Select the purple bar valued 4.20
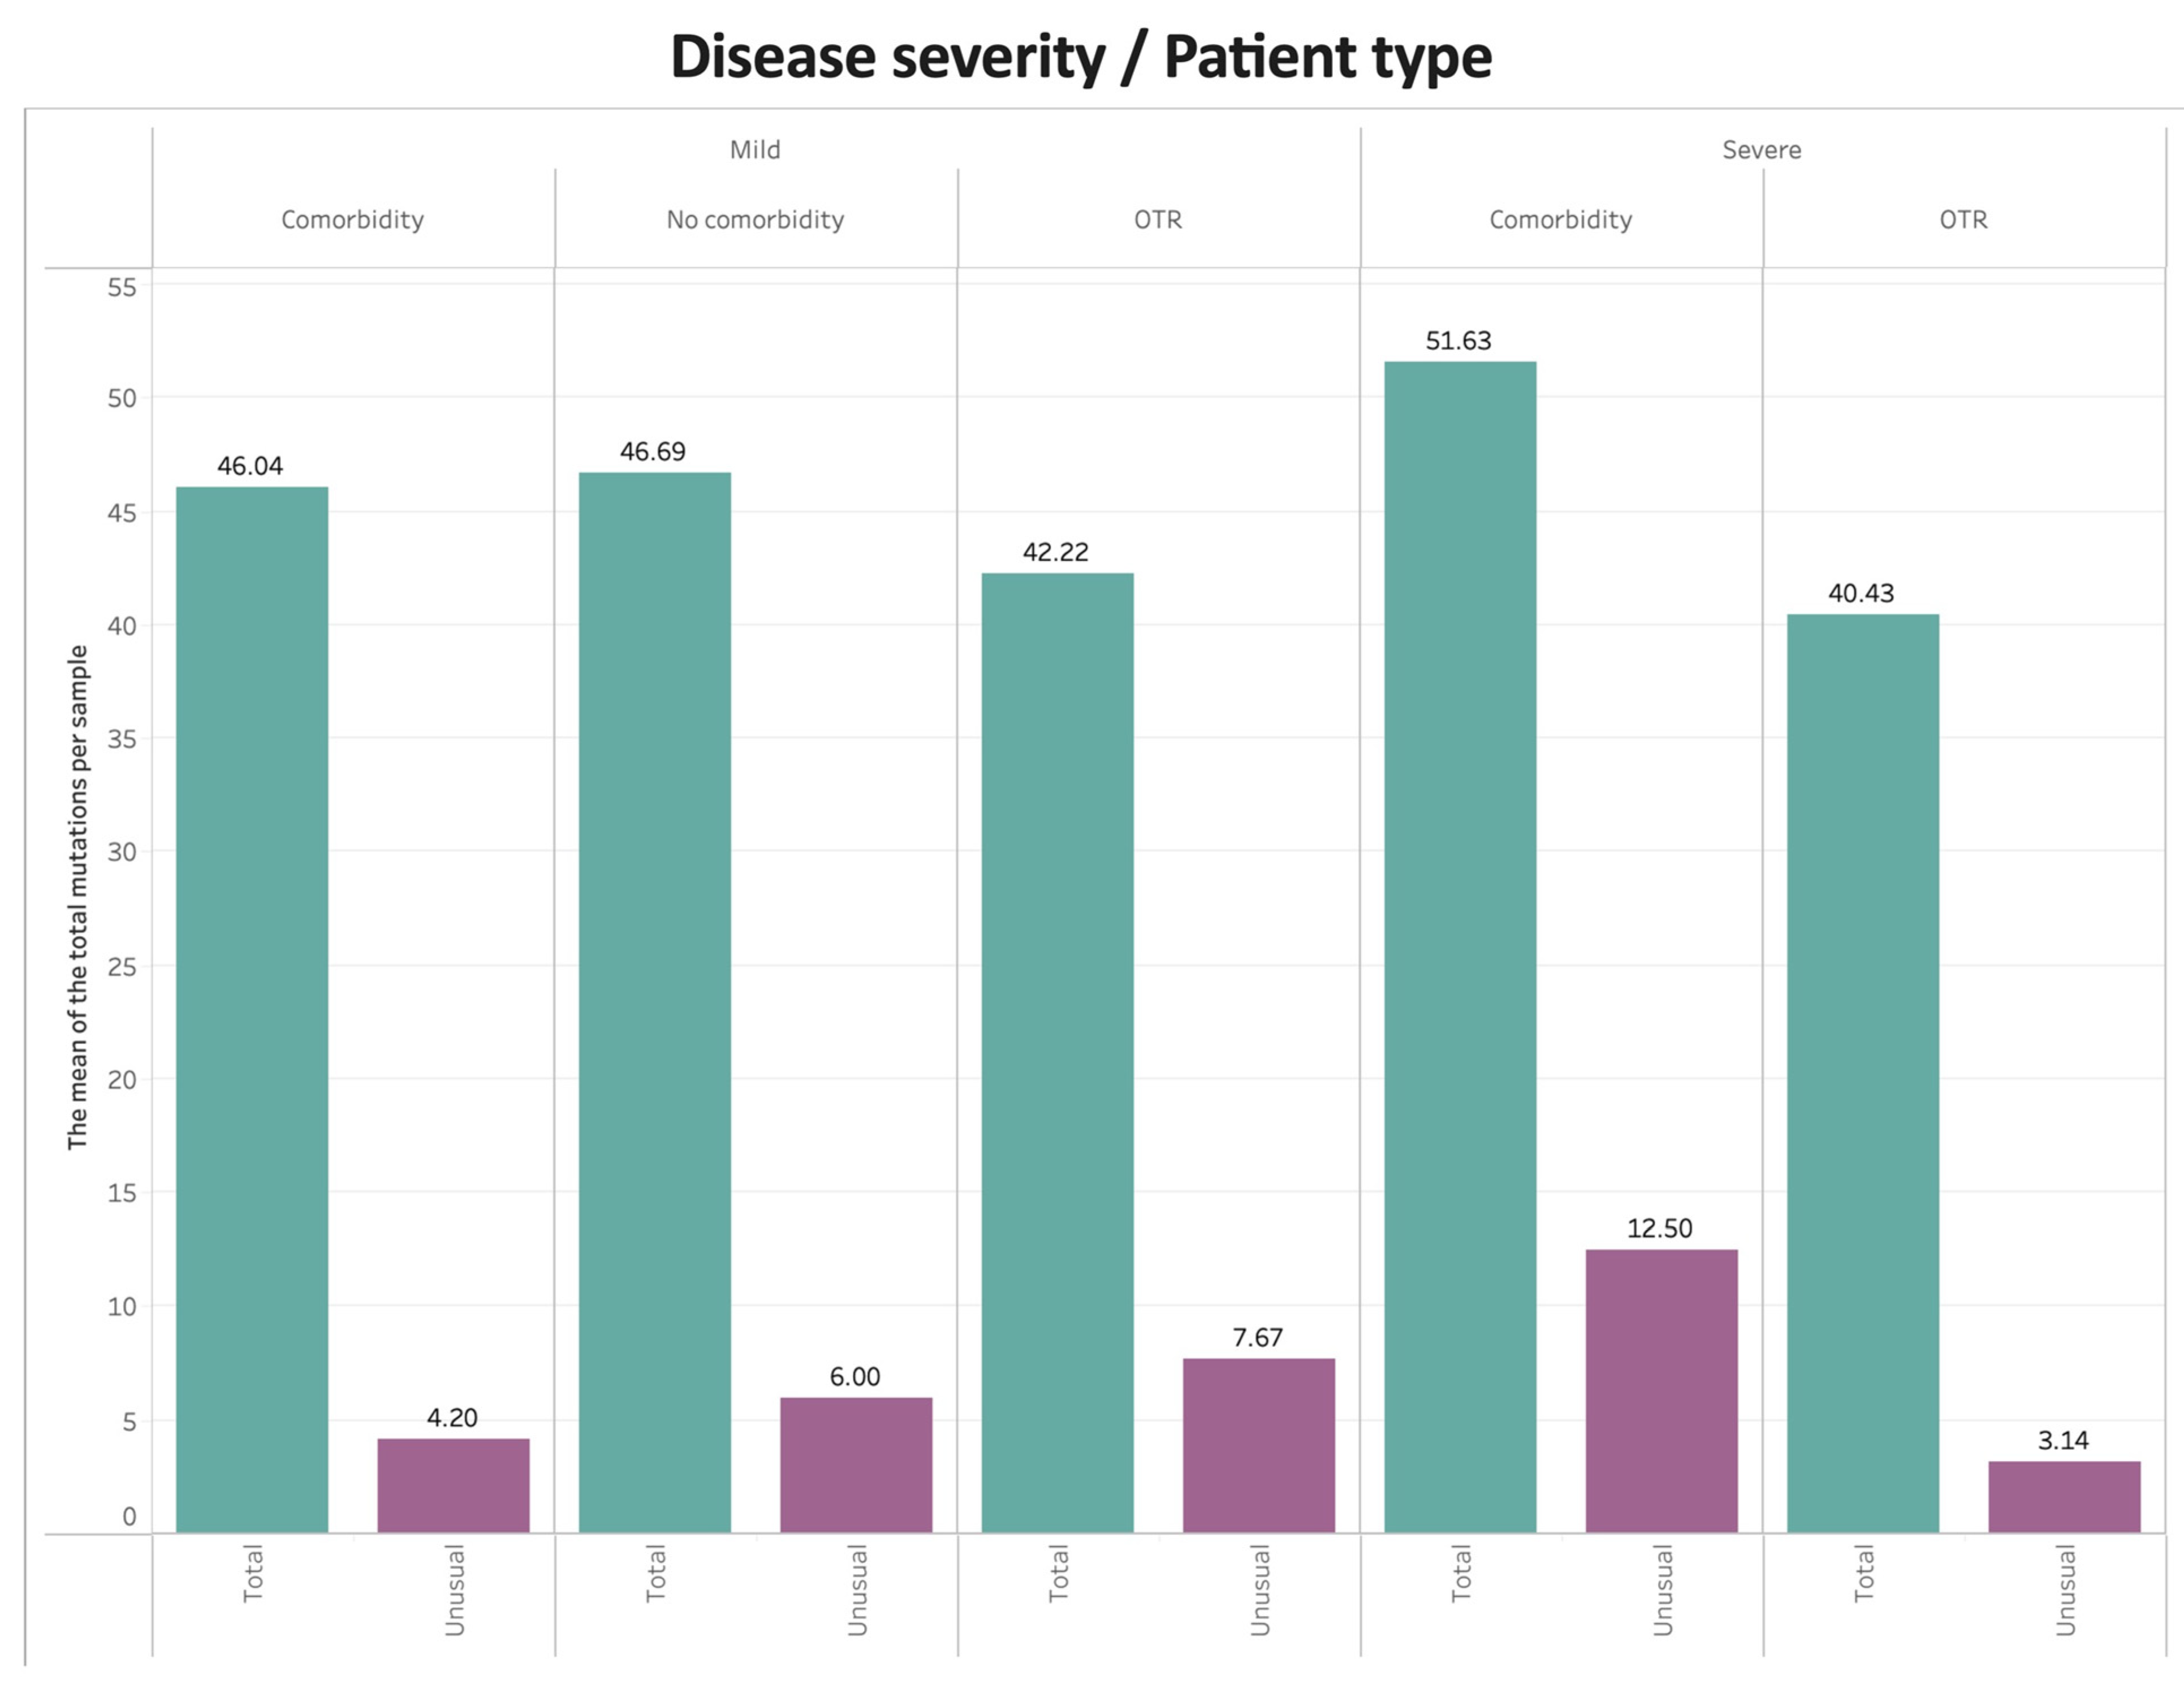 pos(453,1485)
